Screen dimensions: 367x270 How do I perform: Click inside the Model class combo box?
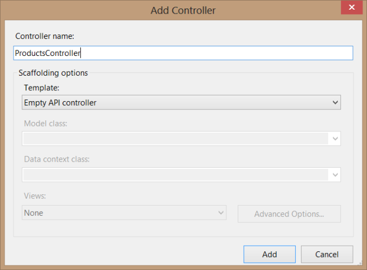[x=175, y=138]
